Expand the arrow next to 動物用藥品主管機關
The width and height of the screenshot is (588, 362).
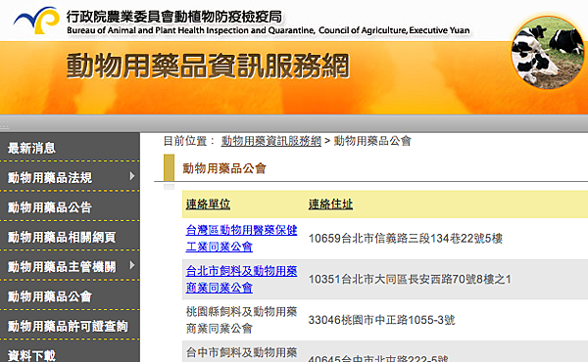pos(132,265)
